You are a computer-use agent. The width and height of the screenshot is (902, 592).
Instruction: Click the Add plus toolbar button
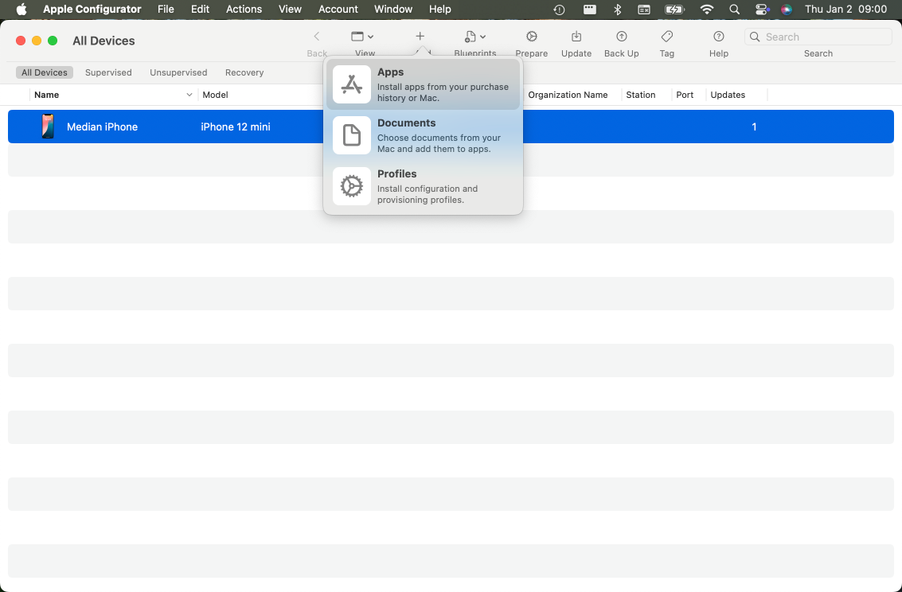click(x=420, y=37)
